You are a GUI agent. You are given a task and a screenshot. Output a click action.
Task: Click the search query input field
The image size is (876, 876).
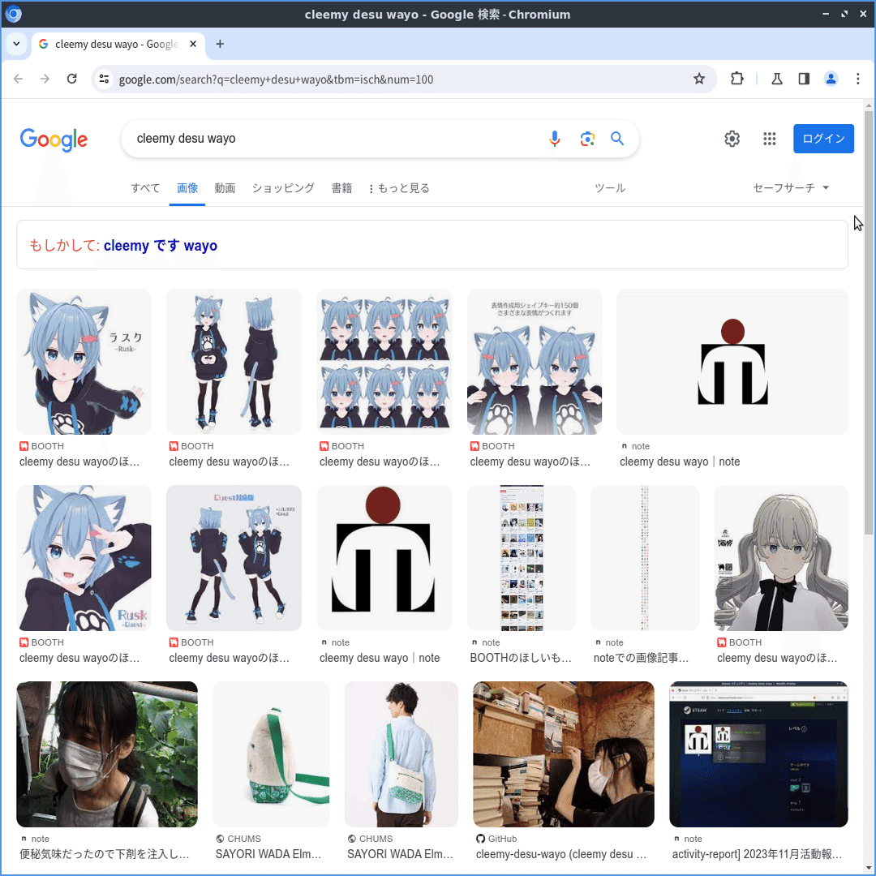[x=335, y=139]
